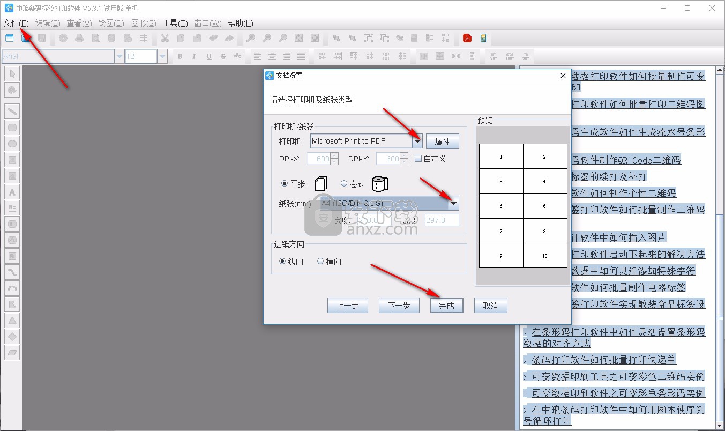Select the arrow pointer tool
725x431 pixels.
coord(12,73)
